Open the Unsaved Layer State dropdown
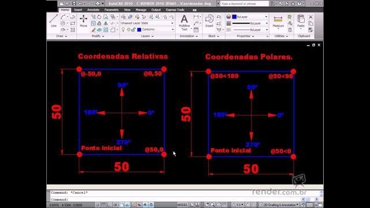The width and height of the screenshot is (370, 208). click(147, 23)
